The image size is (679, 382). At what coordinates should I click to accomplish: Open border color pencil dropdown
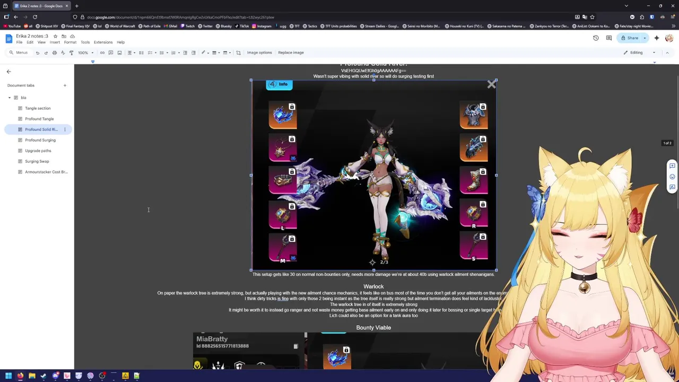[x=205, y=53]
